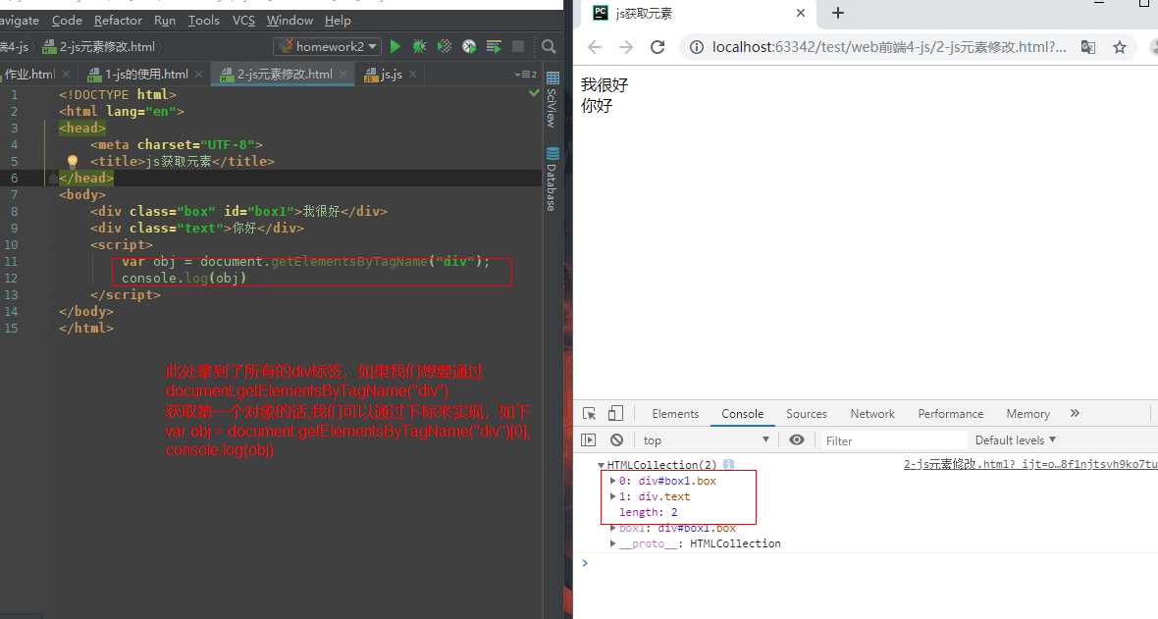Open the Window menu
Screen dimensions: 1158x619
(x=289, y=21)
